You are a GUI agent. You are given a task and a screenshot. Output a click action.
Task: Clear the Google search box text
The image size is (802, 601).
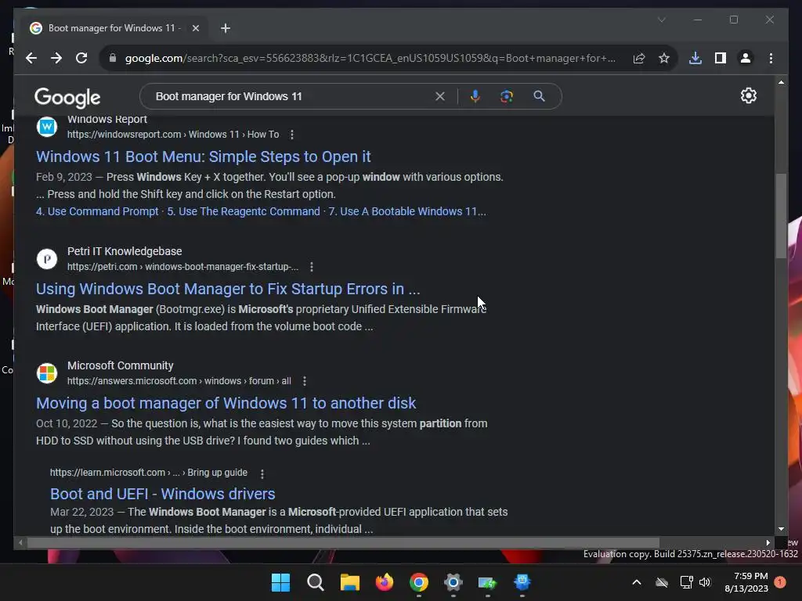click(x=440, y=96)
